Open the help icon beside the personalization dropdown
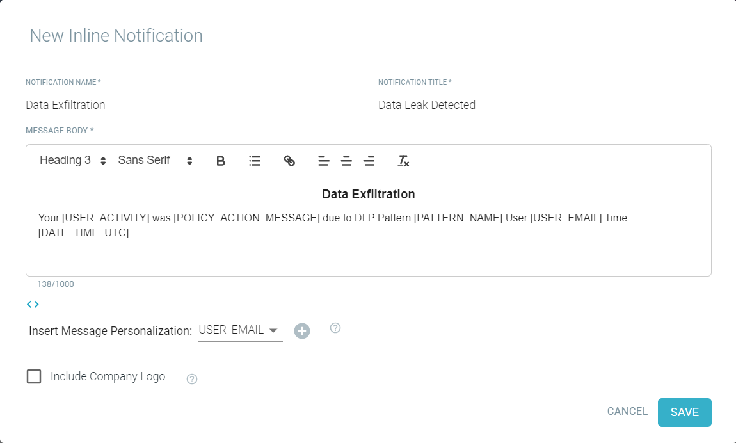736x443 pixels. pyautogui.click(x=335, y=328)
